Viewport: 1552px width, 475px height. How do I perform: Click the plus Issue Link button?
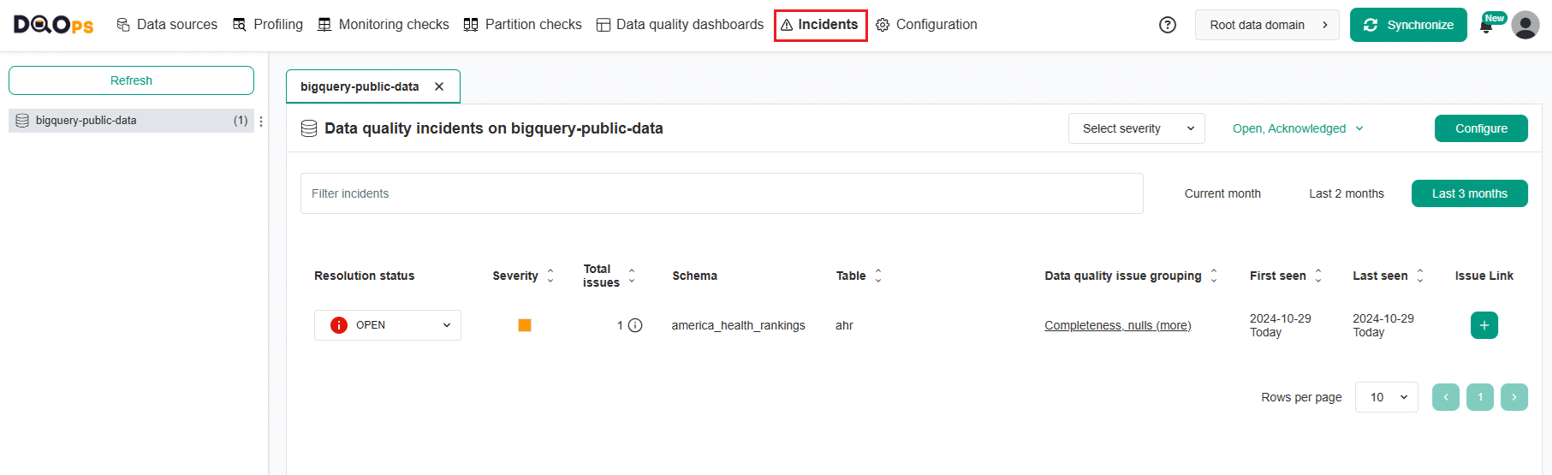[1484, 325]
